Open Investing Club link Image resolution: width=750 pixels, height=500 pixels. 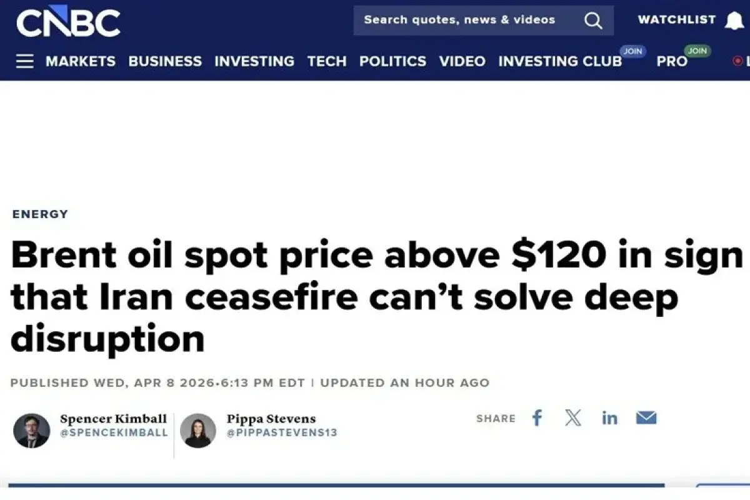point(560,61)
